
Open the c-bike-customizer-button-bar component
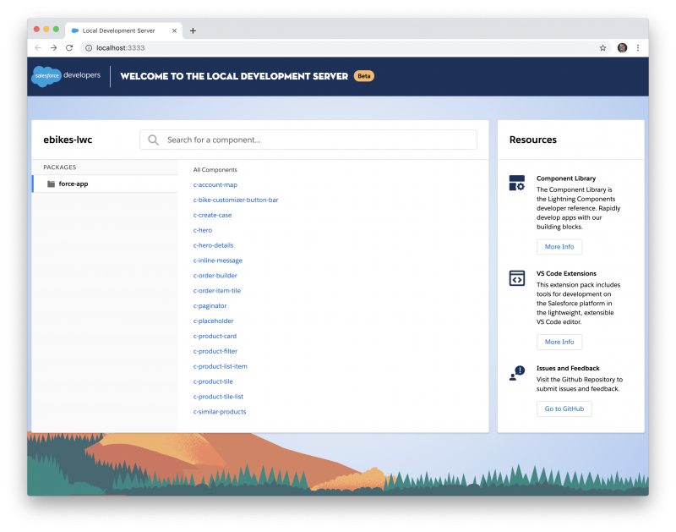[x=236, y=200]
